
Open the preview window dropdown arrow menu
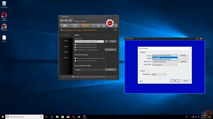126,39
